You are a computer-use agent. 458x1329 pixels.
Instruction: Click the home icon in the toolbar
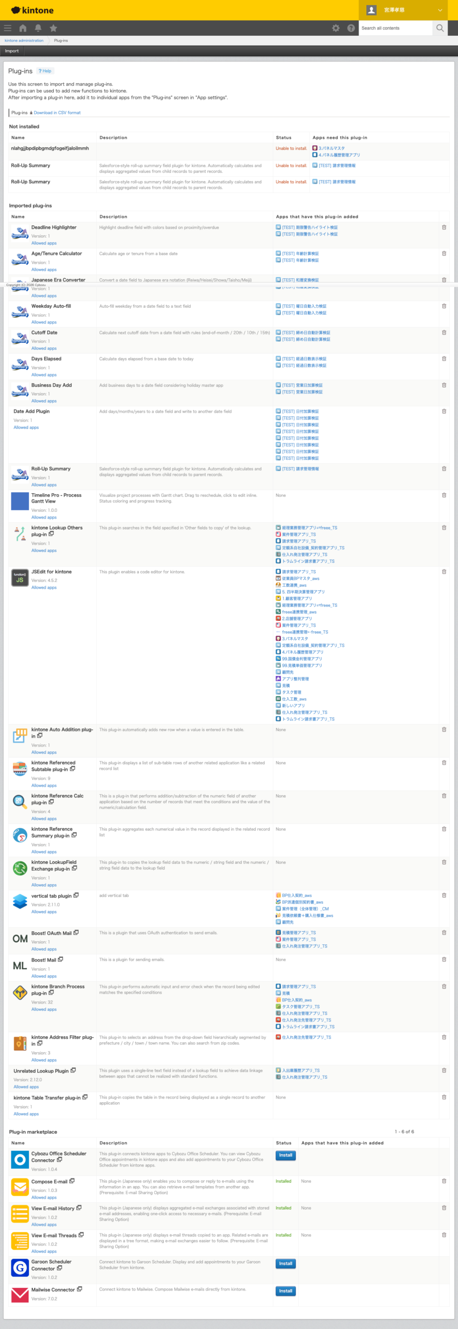(x=23, y=28)
